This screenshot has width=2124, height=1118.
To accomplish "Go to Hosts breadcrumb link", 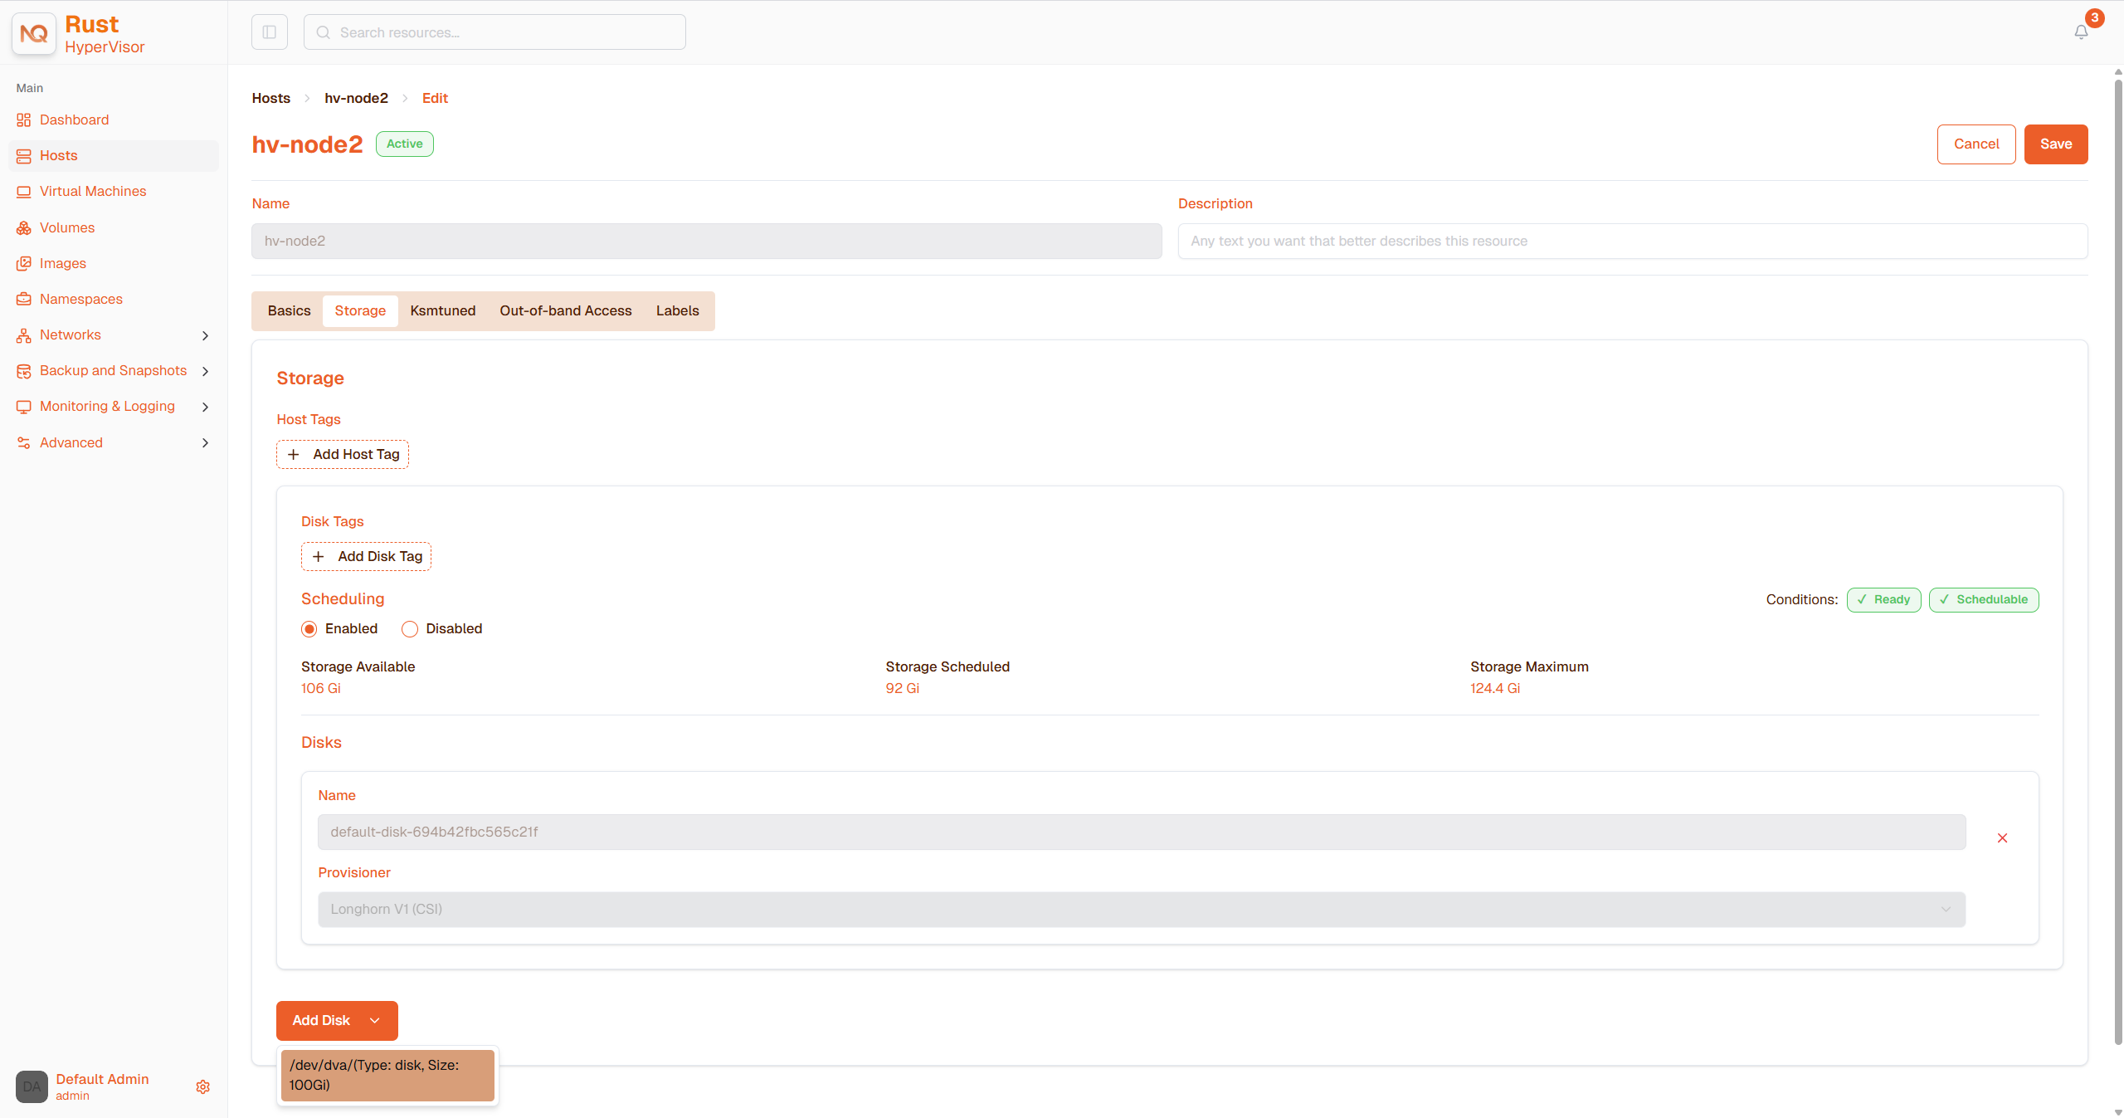I will pyautogui.click(x=271, y=99).
